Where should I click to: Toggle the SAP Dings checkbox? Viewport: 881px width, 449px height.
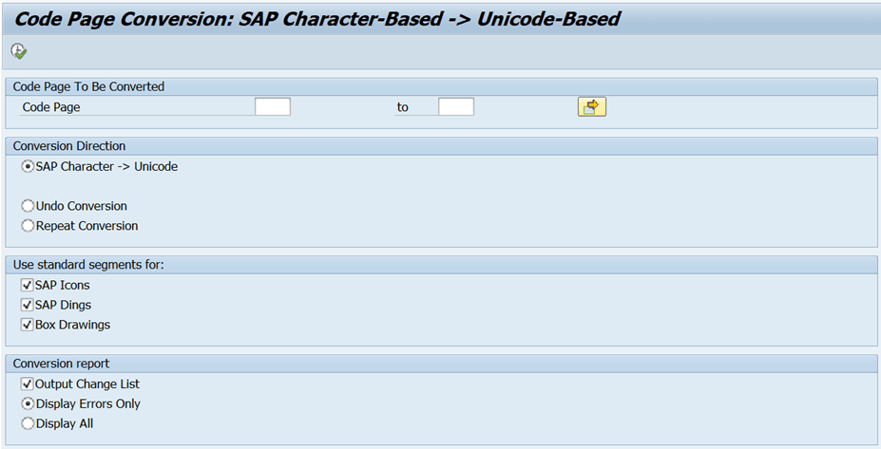click(27, 305)
